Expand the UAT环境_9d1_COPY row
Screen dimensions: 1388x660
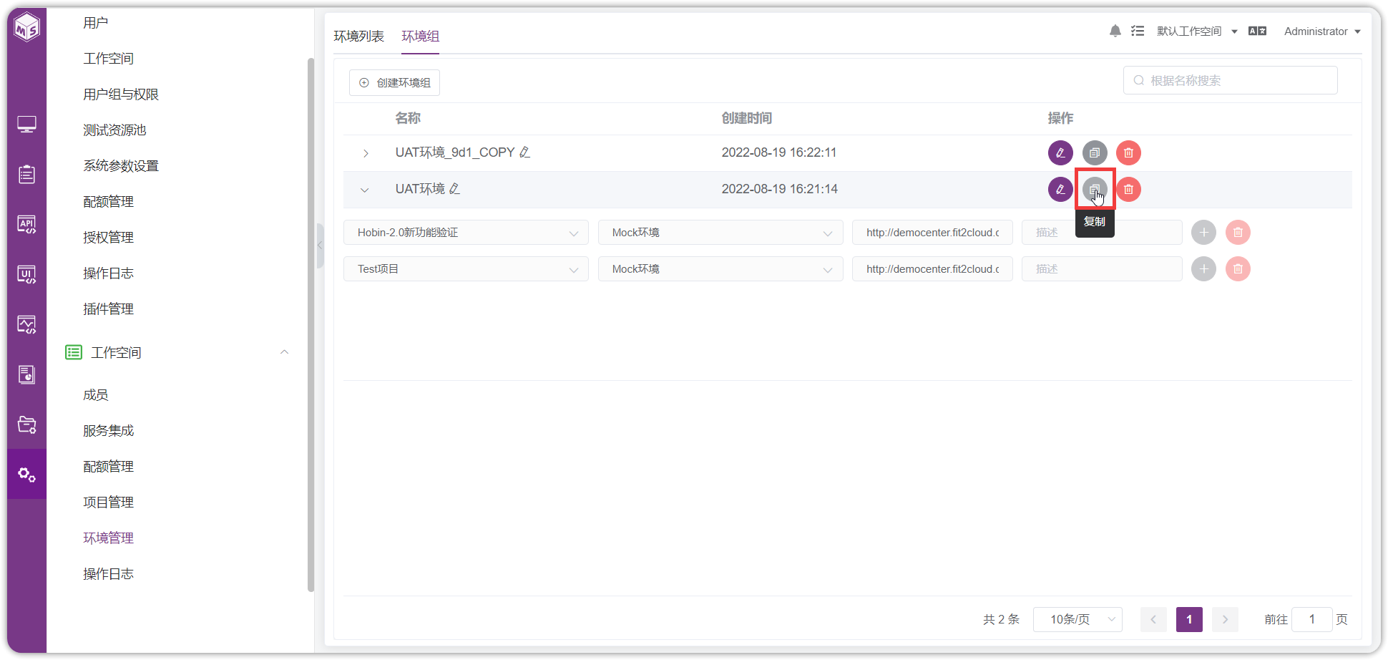point(366,153)
